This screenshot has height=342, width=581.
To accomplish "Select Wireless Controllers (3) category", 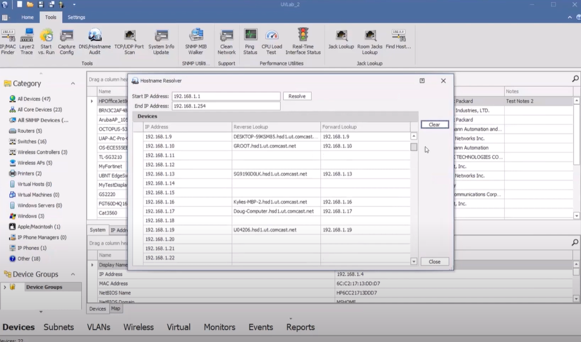I will pyautogui.click(x=42, y=152).
